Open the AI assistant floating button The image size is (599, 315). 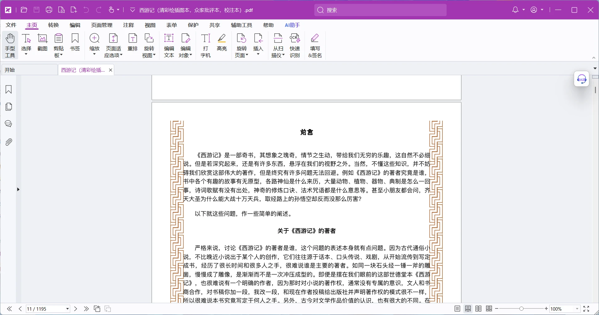click(582, 79)
